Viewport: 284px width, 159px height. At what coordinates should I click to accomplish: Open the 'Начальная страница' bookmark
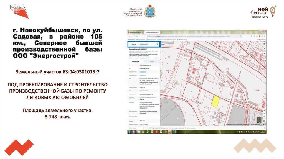pos(171,40)
